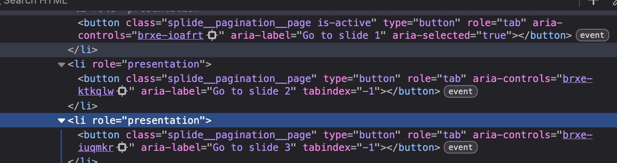Click the target icon beside brxe-ioafrt

(211, 36)
